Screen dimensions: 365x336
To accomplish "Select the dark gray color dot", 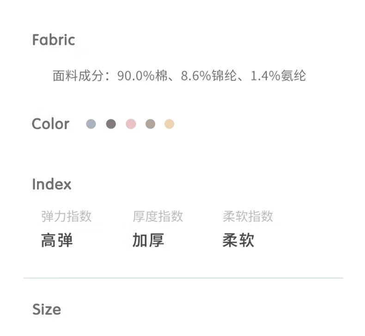I will (x=111, y=124).
